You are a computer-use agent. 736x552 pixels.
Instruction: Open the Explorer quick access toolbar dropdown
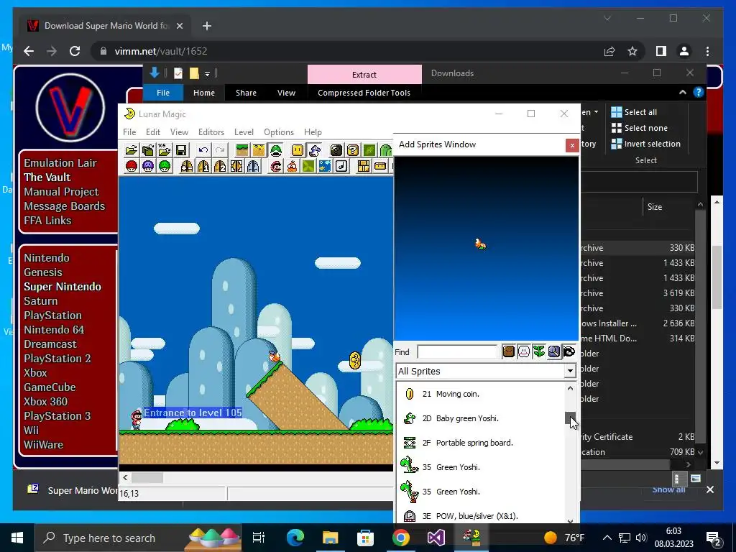pos(207,74)
